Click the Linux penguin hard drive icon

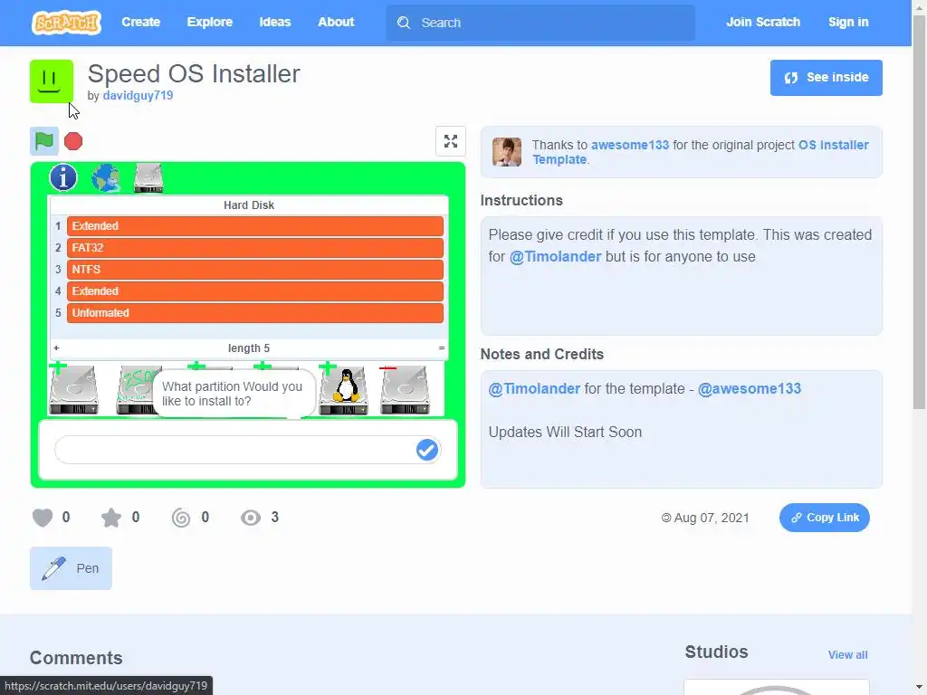click(x=343, y=389)
